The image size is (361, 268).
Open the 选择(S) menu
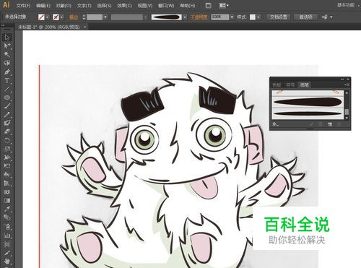pos(104,5)
